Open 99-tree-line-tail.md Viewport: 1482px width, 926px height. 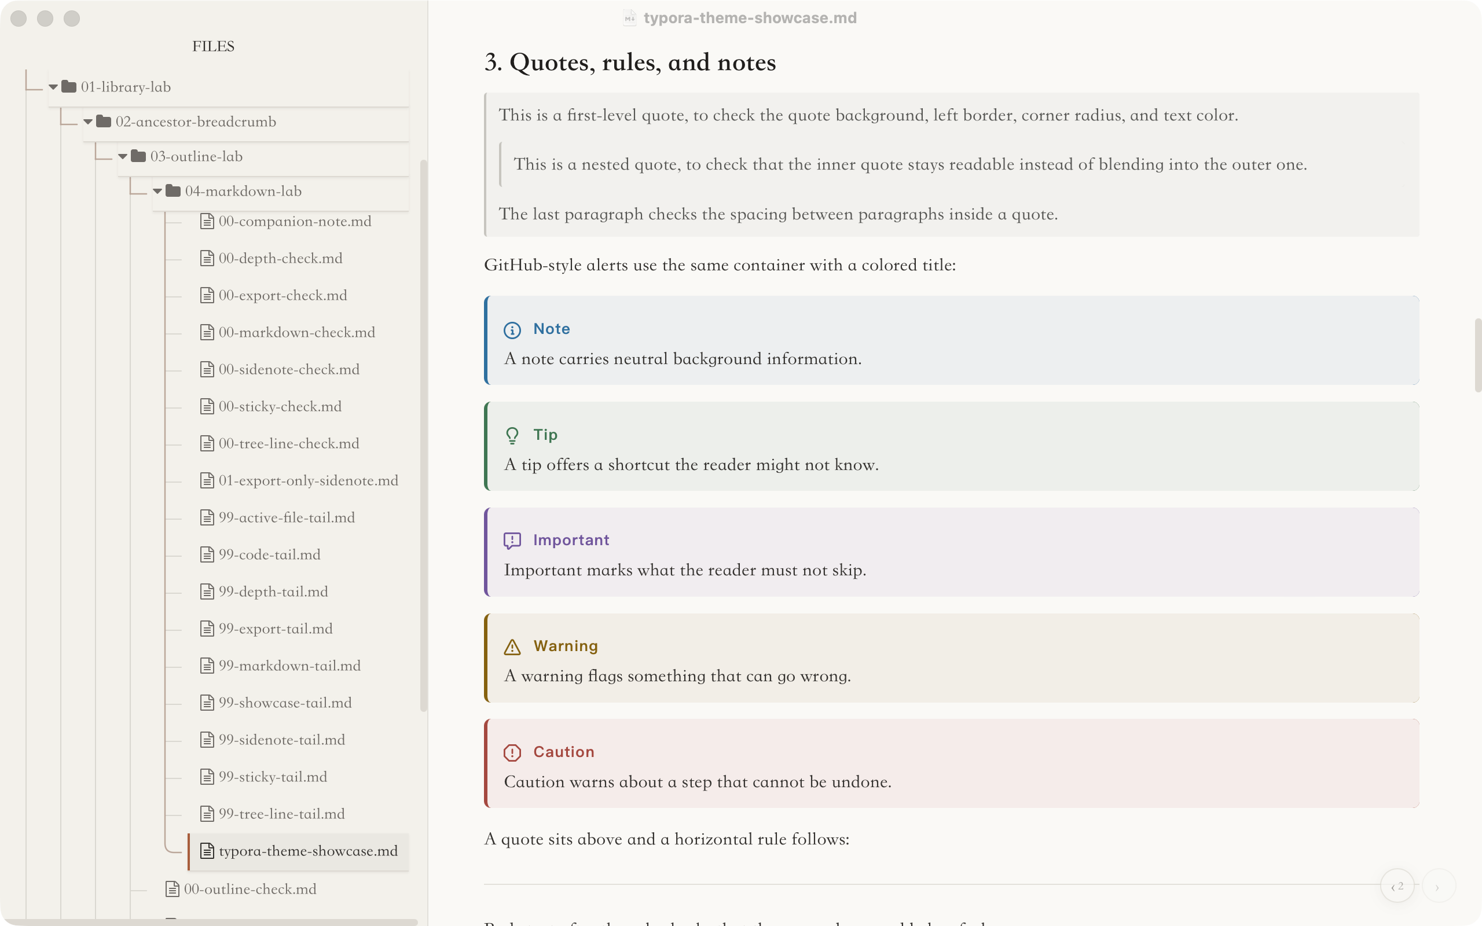(x=282, y=814)
